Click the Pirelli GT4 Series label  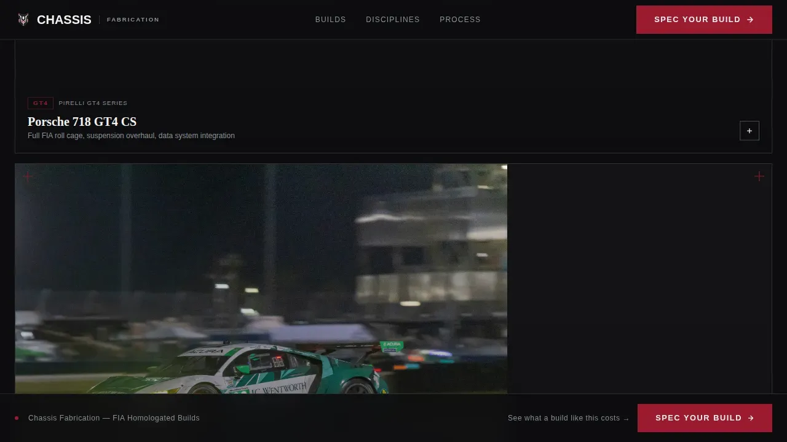click(x=93, y=103)
